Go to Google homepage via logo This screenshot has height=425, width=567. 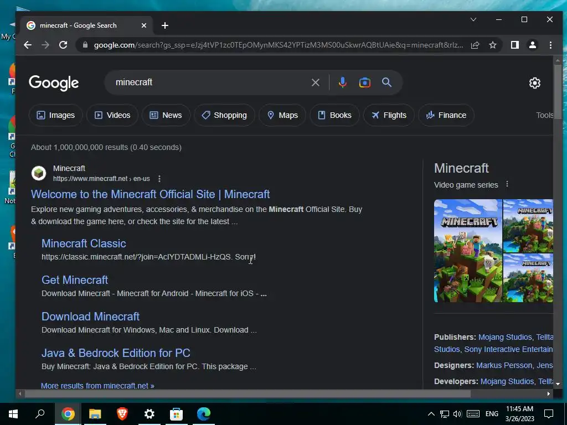[54, 83]
